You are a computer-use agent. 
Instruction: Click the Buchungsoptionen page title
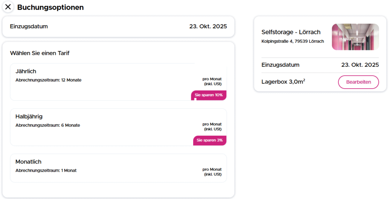tap(50, 7)
